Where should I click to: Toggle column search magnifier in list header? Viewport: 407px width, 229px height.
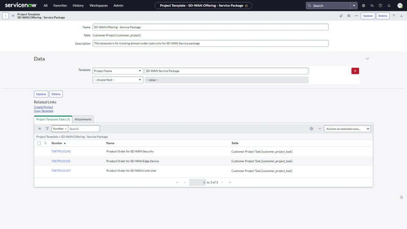pyautogui.click(x=46, y=143)
